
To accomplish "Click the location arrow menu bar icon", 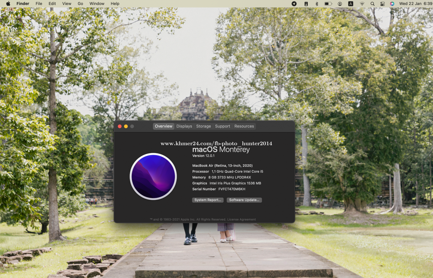I will click(294, 4).
